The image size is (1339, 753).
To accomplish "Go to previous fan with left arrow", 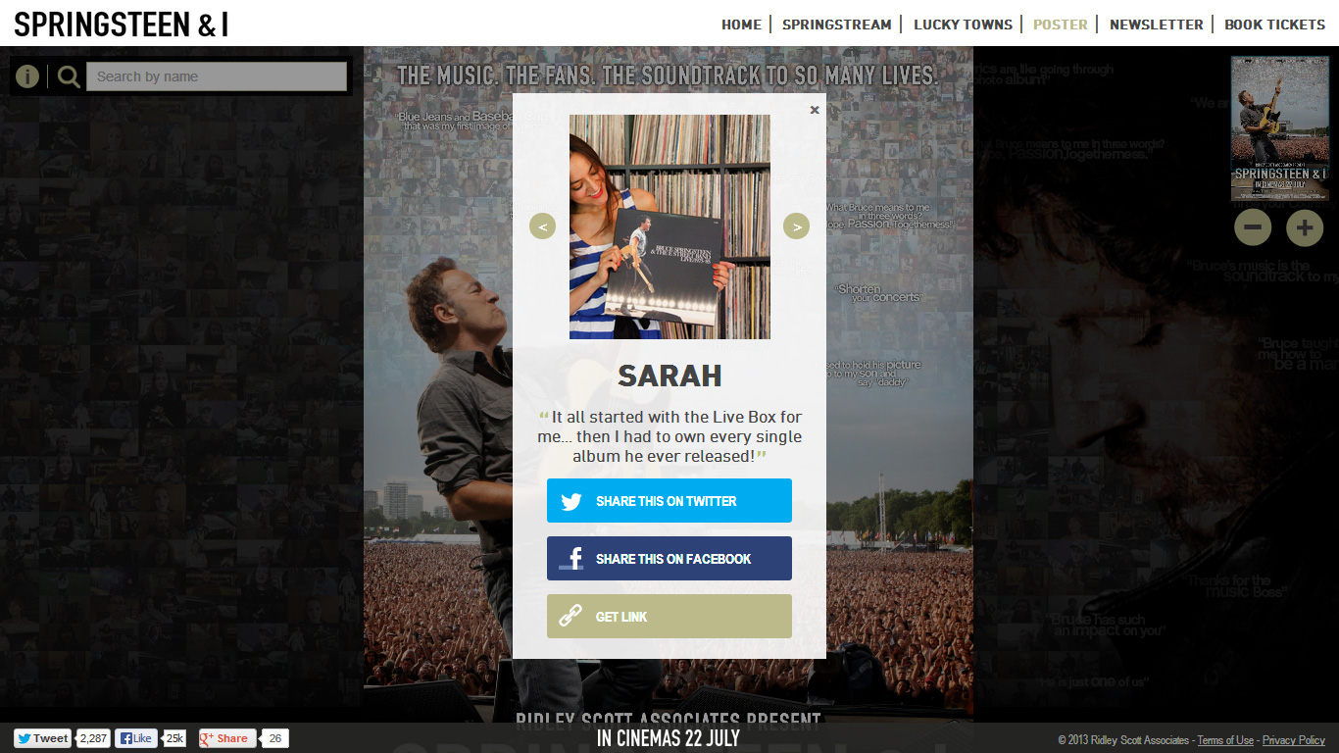I will (542, 226).
